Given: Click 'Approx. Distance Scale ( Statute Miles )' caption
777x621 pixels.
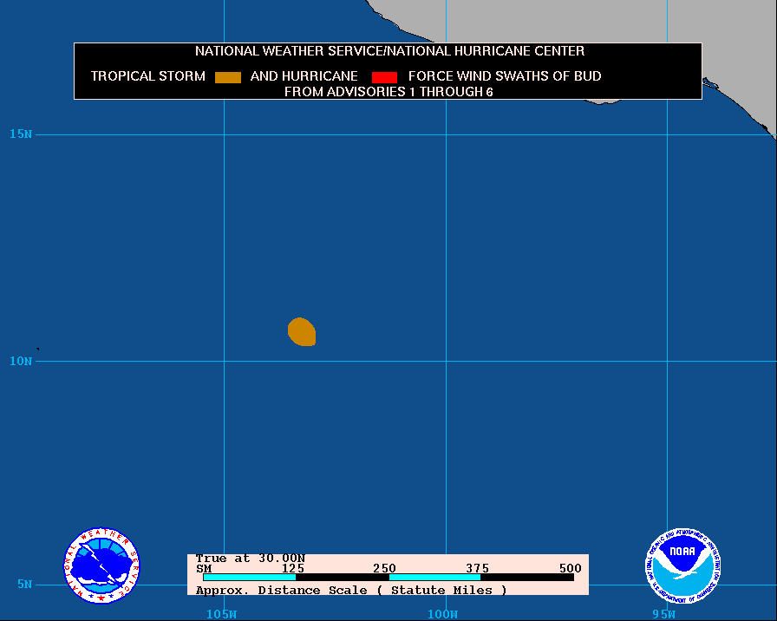Looking at the screenshot, I should click(x=351, y=591).
